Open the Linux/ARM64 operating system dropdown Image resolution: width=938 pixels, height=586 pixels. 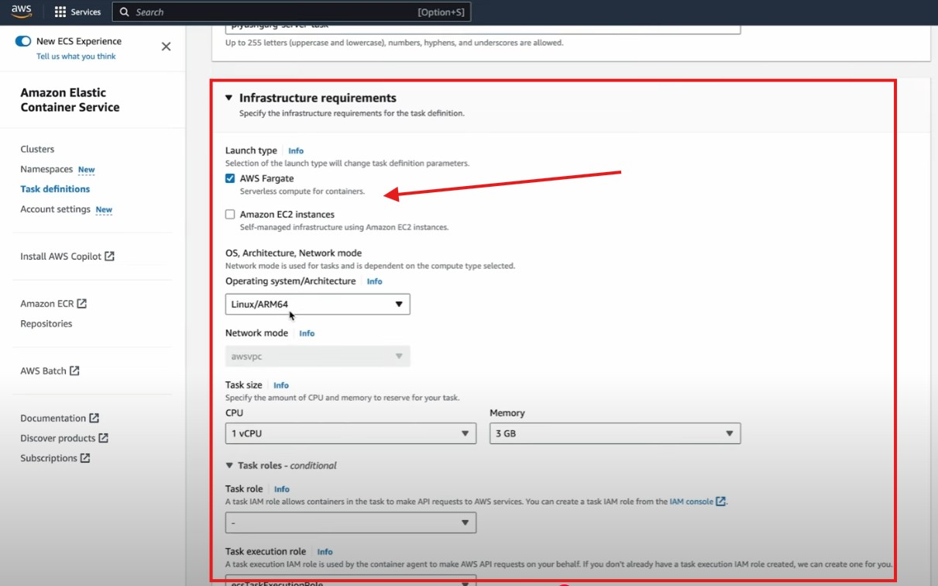pyautogui.click(x=318, y=305)
